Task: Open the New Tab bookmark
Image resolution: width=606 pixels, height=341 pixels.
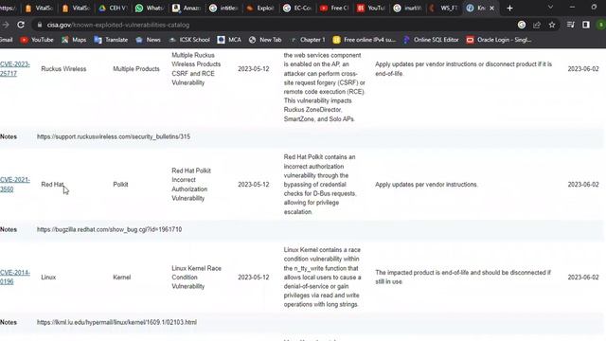Action: [265, 40]
